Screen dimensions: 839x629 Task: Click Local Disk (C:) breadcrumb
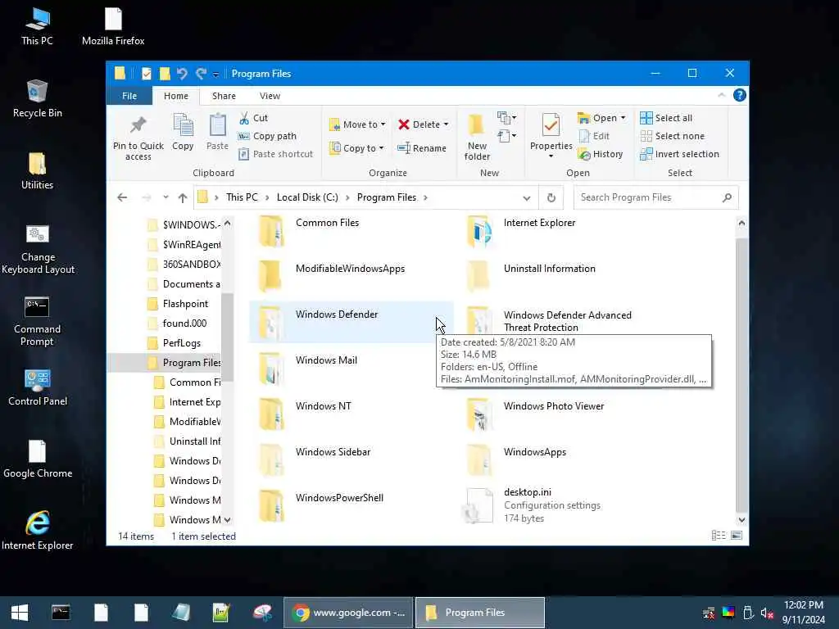point(307,197)
